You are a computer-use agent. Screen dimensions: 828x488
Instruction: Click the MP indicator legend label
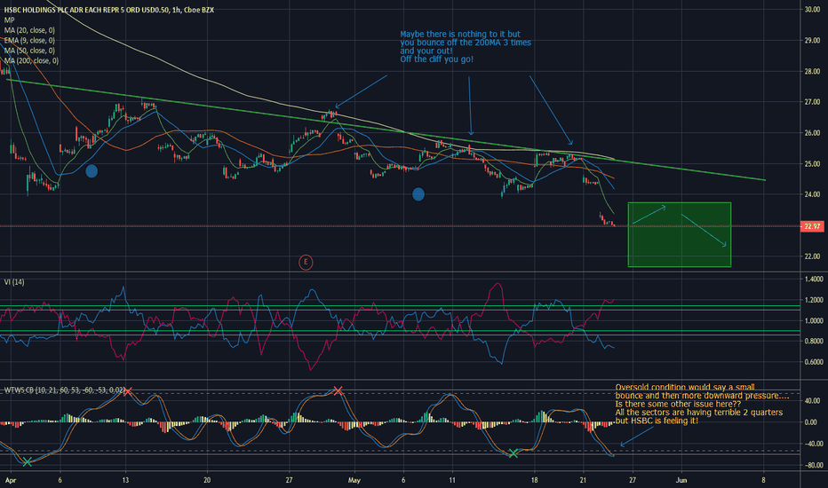click(x=10, y=20)
